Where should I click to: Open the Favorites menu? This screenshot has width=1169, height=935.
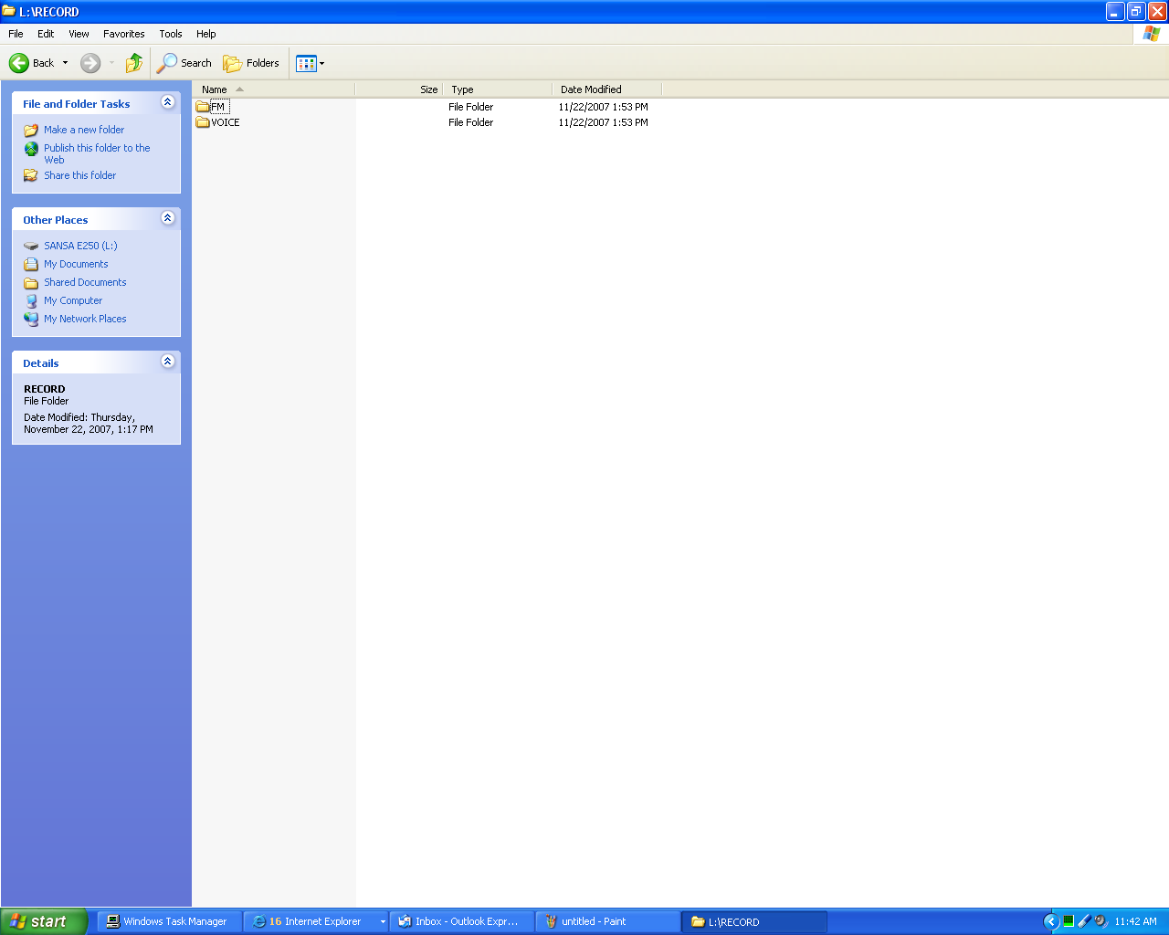point(123,34)
